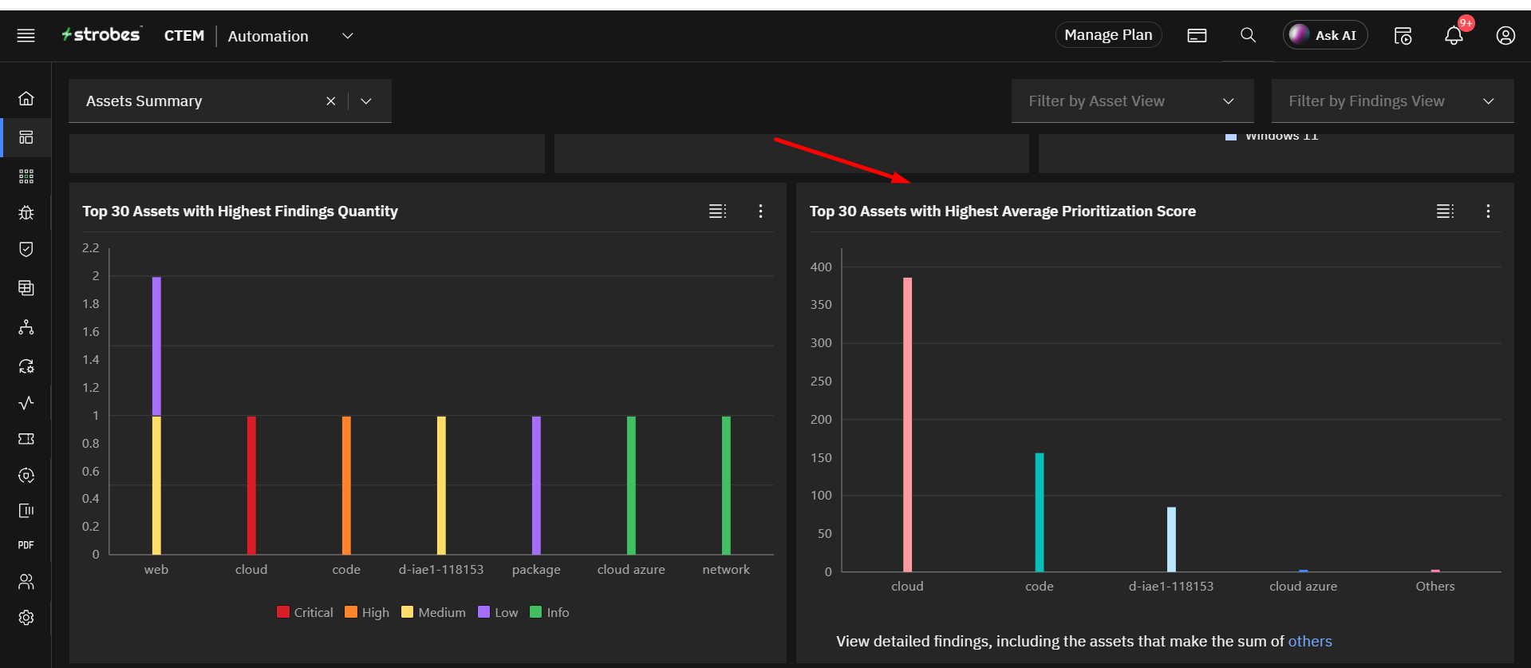This screenshot has width=1531, height=668.
Task: Open the ticket sidebar icon
Action: (26, 439)
